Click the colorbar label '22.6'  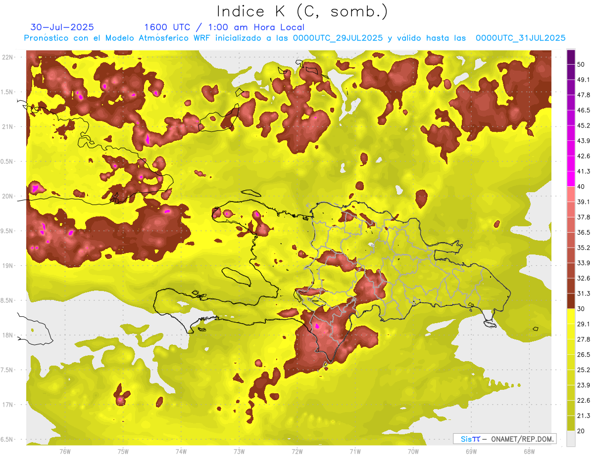[583, 401]
